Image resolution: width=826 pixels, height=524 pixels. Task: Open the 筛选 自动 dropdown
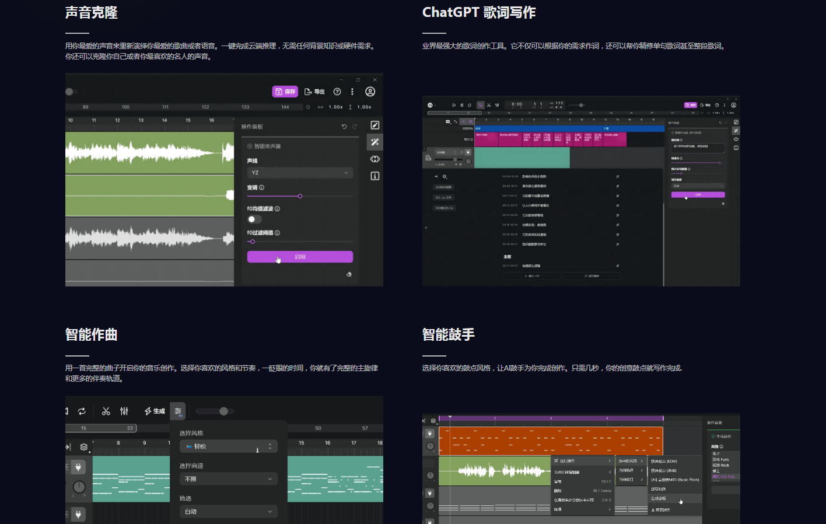(228, 511)
